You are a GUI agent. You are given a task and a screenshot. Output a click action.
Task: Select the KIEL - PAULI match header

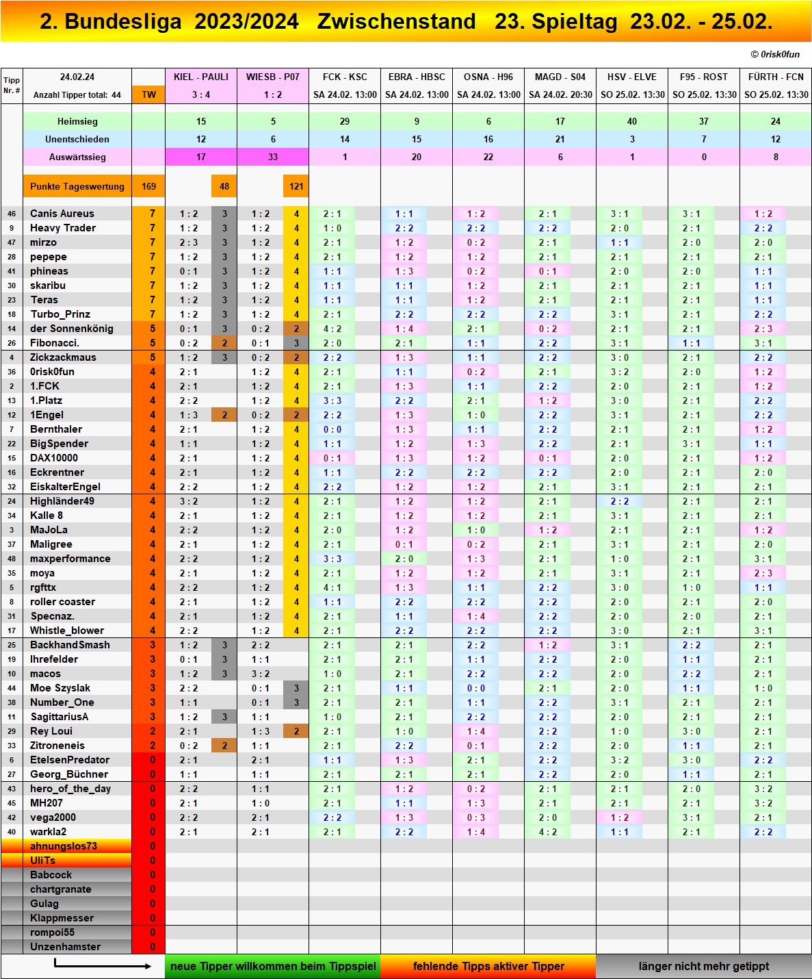pos(201,77)
